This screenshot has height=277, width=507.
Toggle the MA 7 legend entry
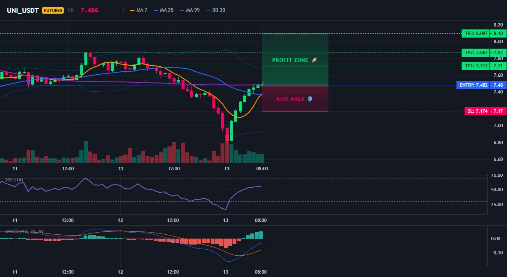click(139, 10)
